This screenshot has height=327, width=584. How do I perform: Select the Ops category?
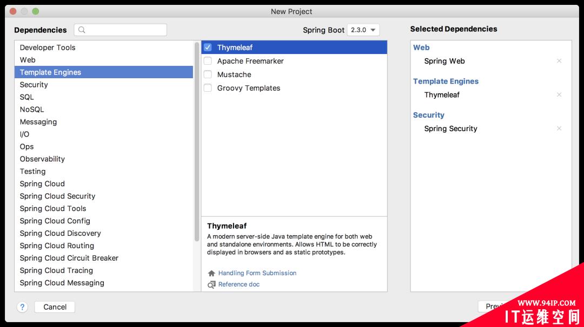click(x=104, y=146)
